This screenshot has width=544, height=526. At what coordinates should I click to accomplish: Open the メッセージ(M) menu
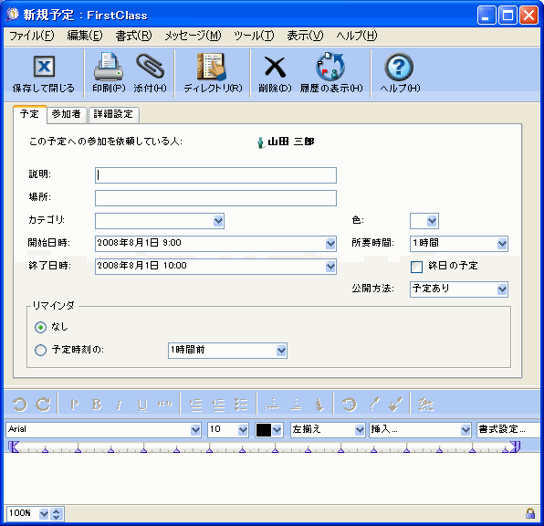(193, 36)
